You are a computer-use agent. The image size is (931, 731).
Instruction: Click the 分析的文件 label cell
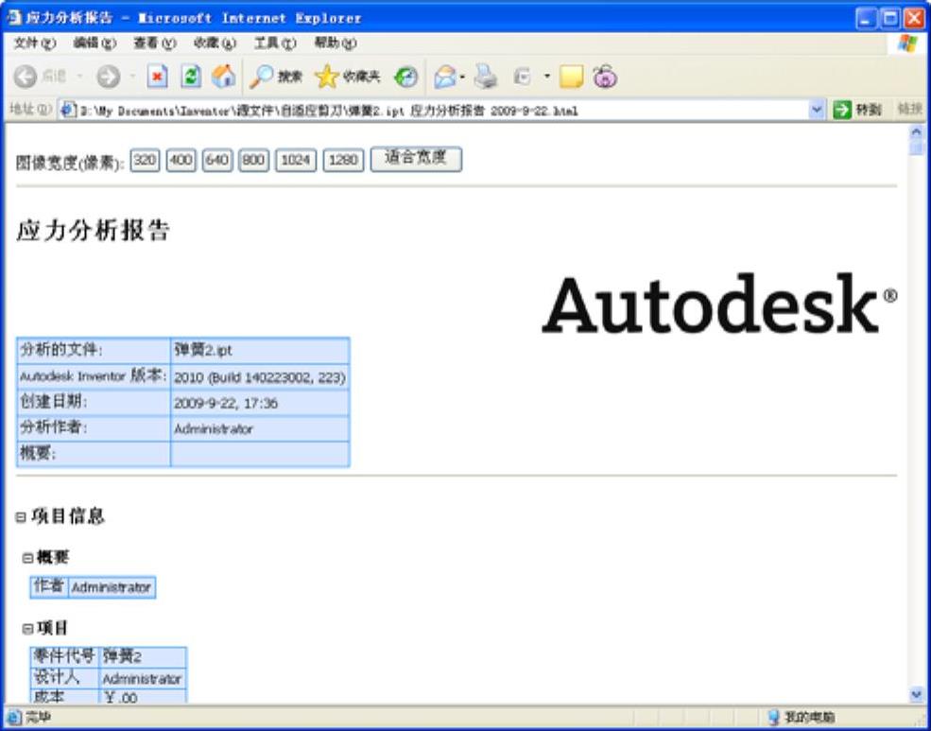pos(94,350)
